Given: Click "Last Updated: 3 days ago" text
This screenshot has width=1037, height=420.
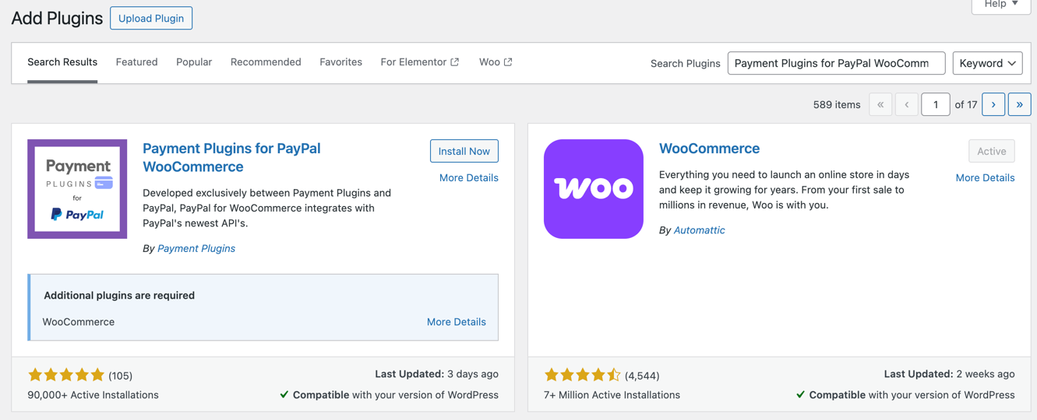Looking at the screenshot, I should click(436, 374).
